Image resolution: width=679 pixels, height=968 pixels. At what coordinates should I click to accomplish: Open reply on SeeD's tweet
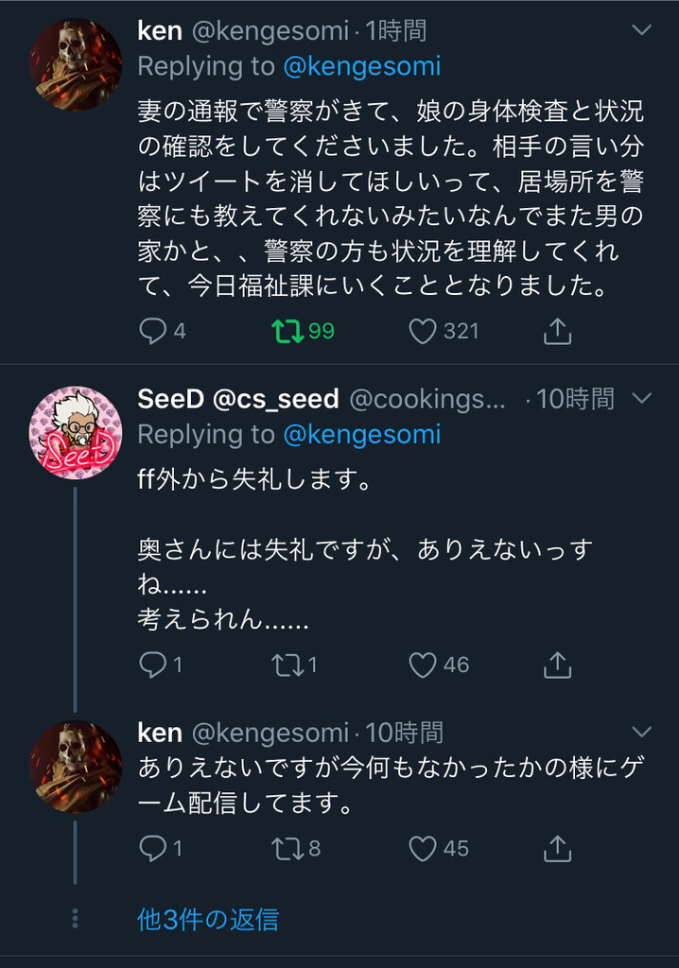tap(152, 665)
